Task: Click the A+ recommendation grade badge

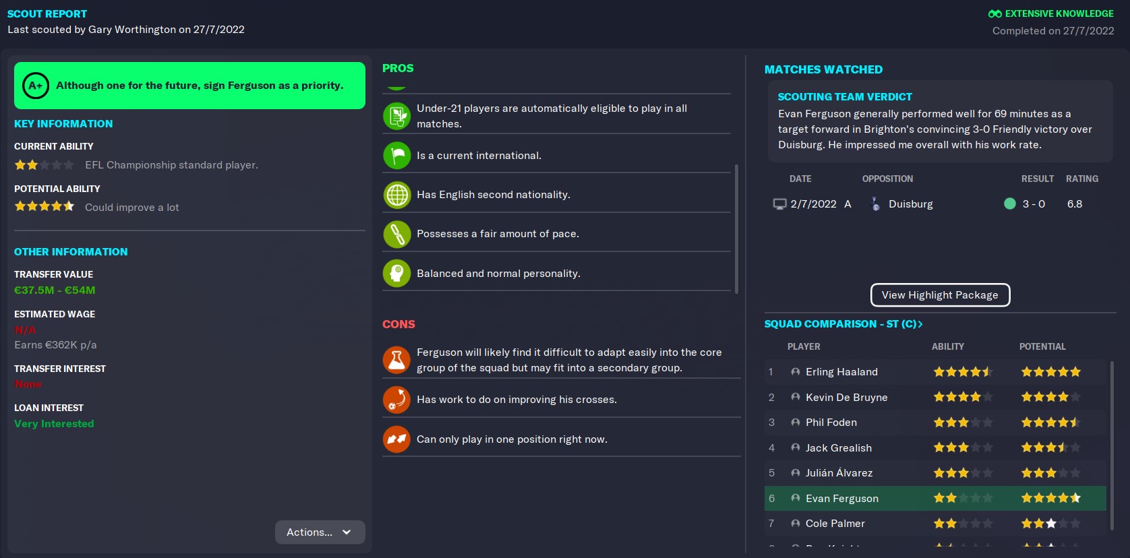Action: pyautogui.click(x=36, y=86)
